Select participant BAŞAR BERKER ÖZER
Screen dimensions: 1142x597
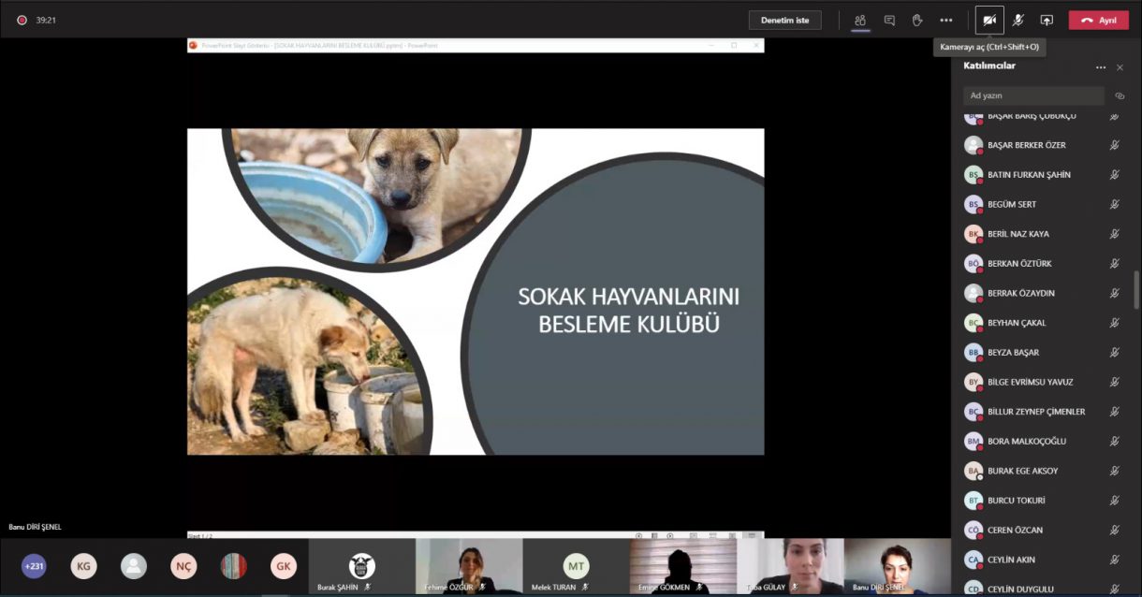1043,145
